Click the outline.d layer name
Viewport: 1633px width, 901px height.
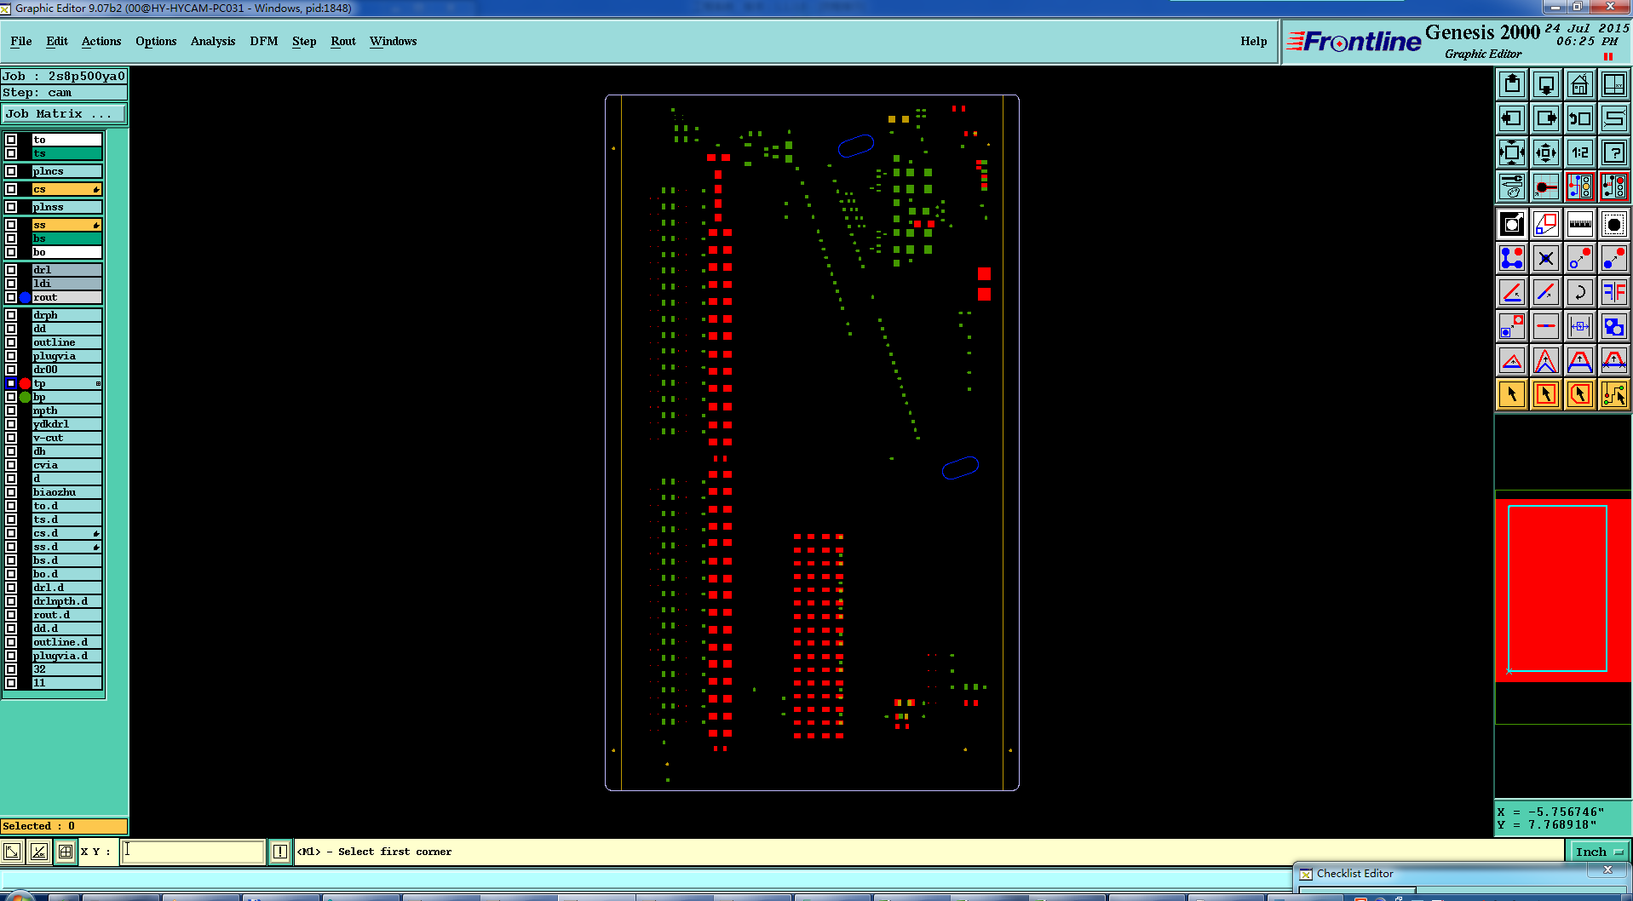[66, 642]
